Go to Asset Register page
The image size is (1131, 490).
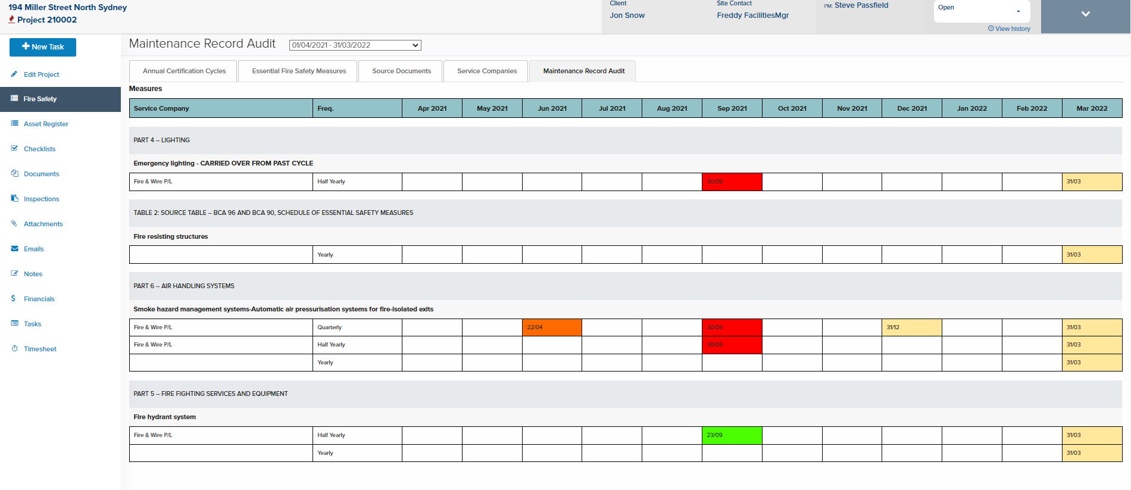(46, 124)
